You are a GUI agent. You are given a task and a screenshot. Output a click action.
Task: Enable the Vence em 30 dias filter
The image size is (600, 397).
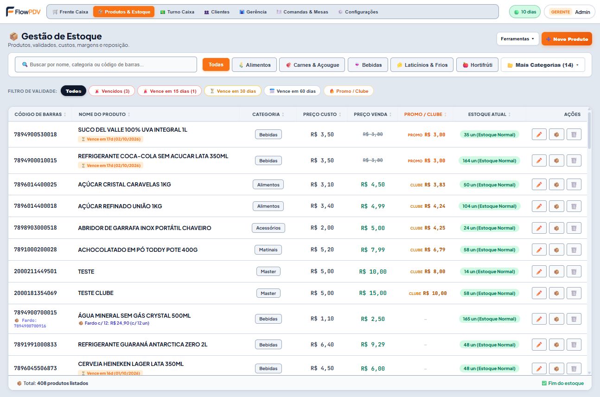[x=233, y=91]
